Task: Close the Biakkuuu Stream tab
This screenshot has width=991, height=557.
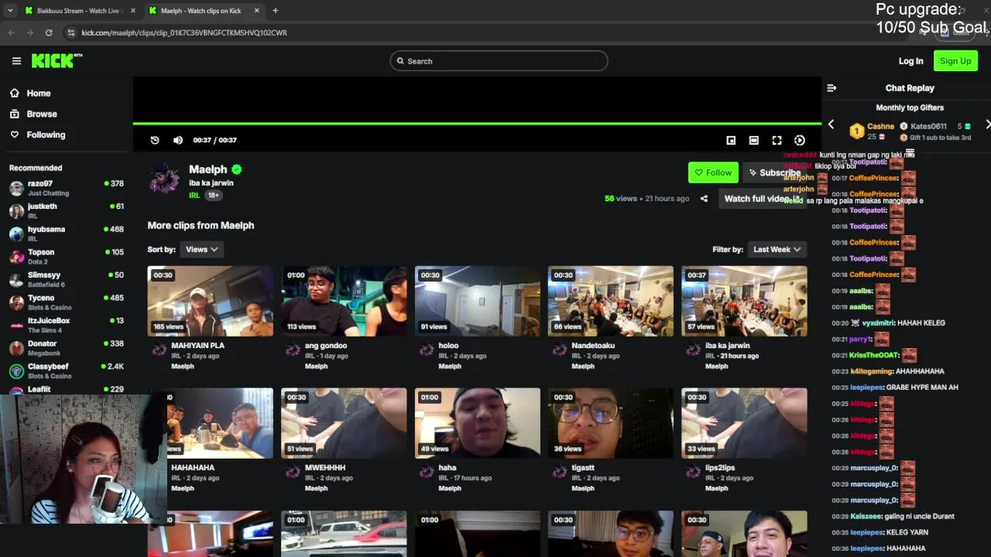Action: [x=133, y=11]
